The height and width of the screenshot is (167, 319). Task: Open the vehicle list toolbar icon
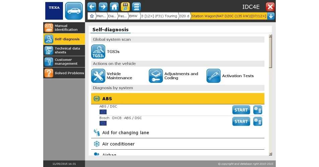point(136,7)
